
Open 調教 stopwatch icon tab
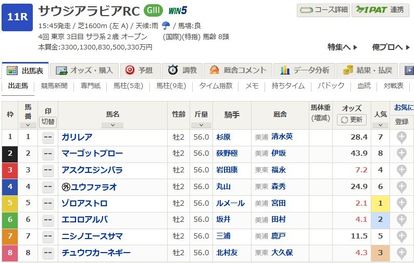[182, 70]
